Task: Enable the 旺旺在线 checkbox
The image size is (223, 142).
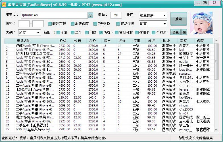Action: pyautogui.click(x=50, y=24)
